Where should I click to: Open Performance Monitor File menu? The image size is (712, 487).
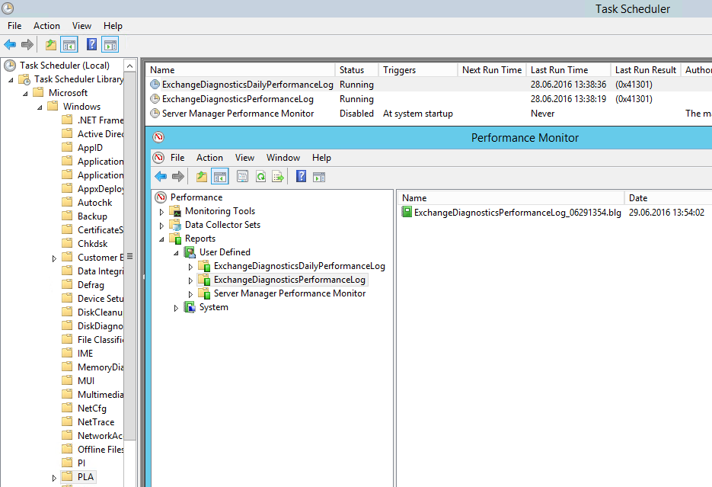[177, 158]
